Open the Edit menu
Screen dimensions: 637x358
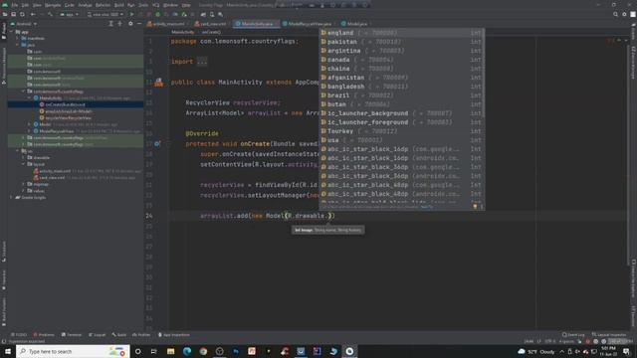(25, 5)
